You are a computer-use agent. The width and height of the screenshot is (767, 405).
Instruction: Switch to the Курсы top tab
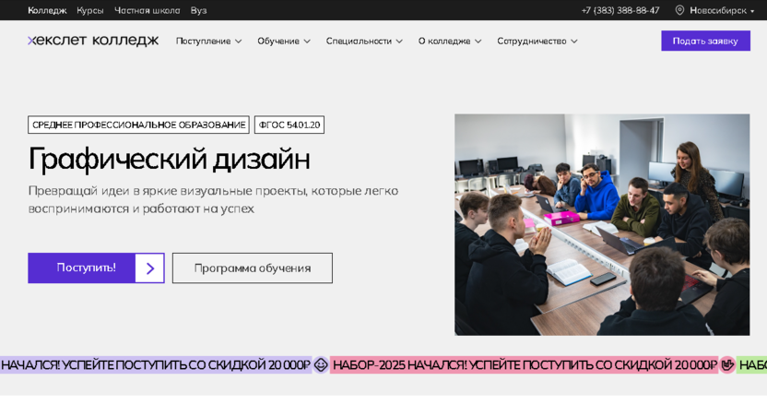click(90, 10)
